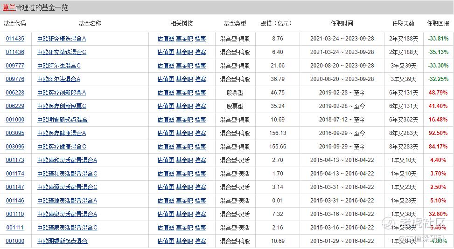Open 档案 for 中欧瑾泉灵活配置混合C
The height and width of the screenshot is (249, 454).
point(201,227)
